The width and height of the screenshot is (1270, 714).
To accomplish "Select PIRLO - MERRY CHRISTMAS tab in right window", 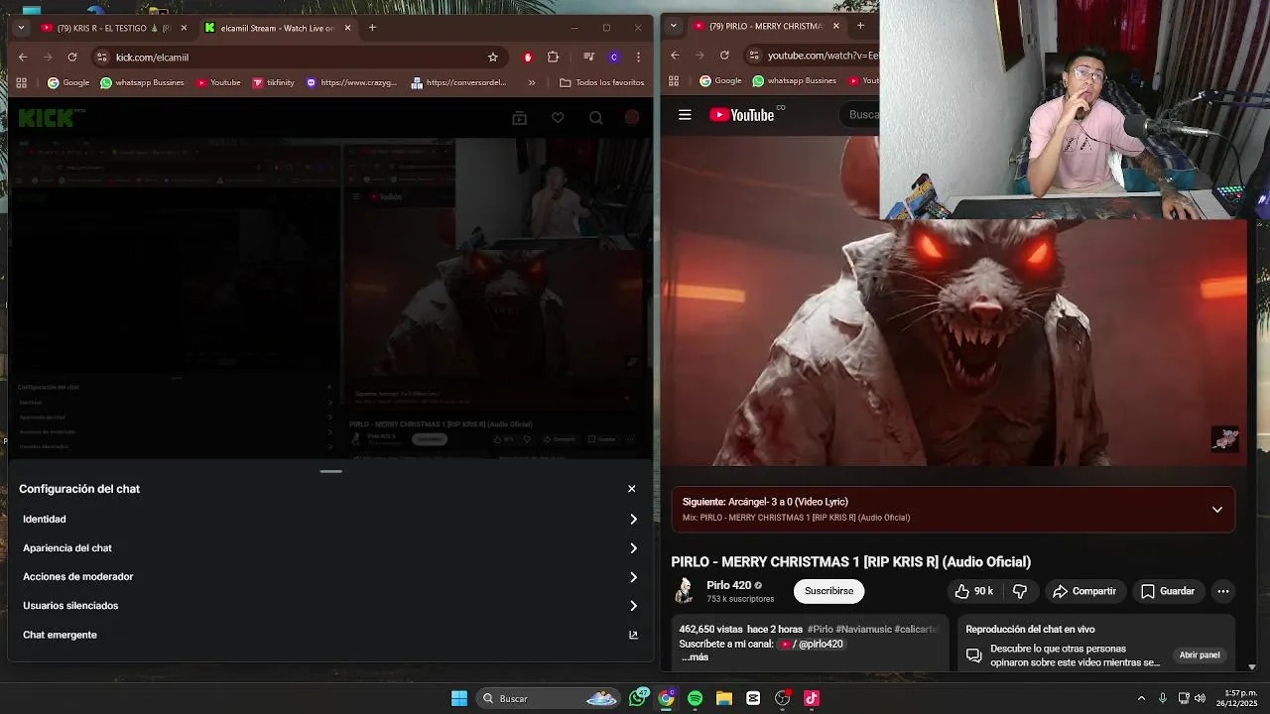I will pyautogui.click(x=766, y=26).
